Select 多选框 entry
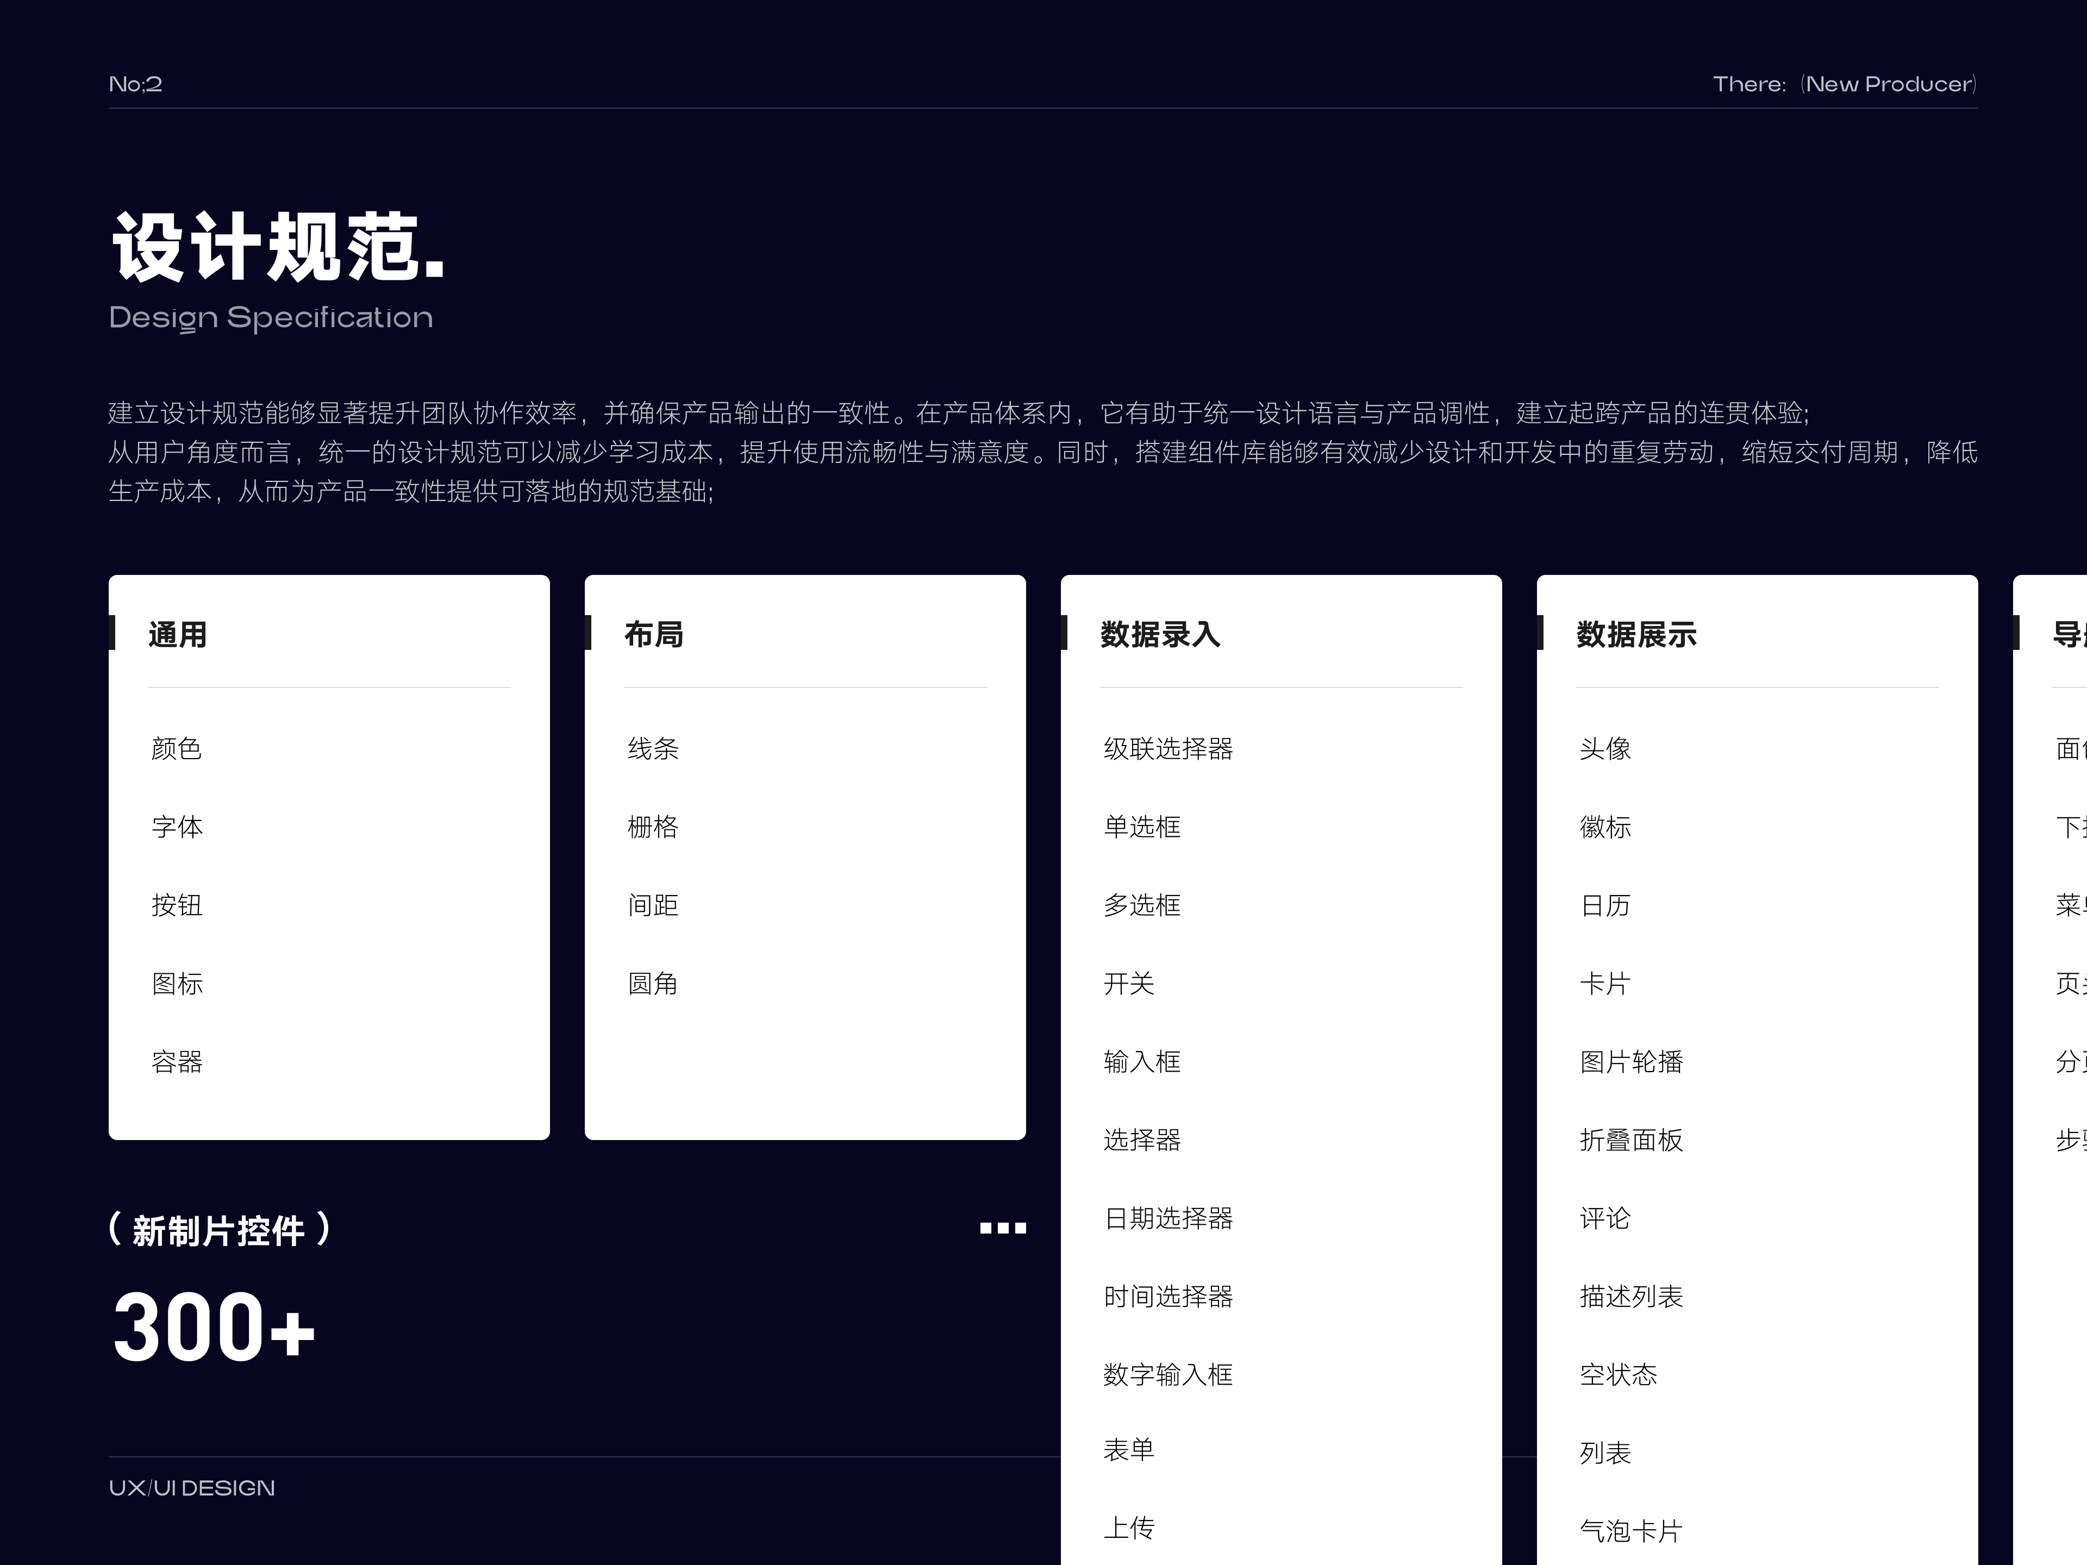2087x1565 pixels. coord(1142,905)
